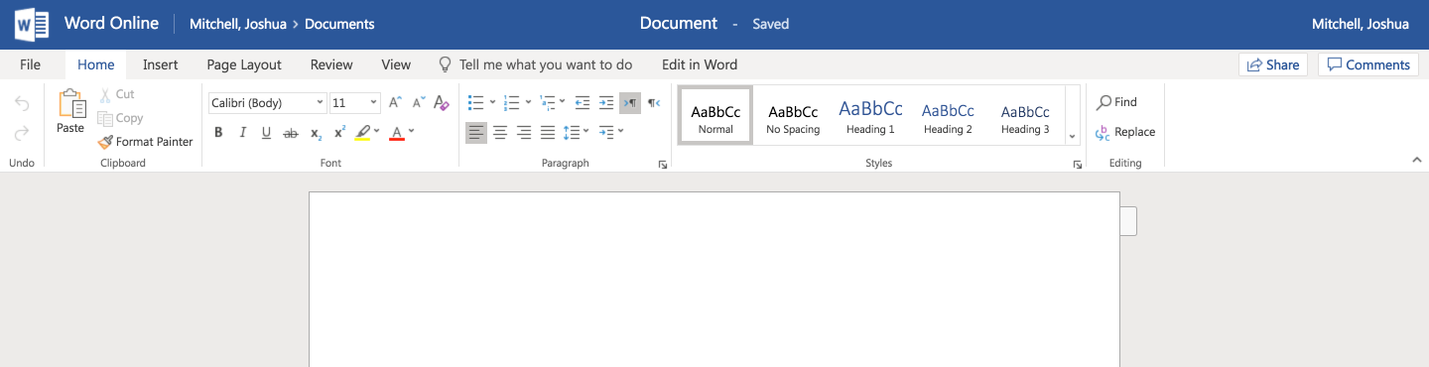This screenshot has height=367, width=1429.
Task: Switch to the Insert tab
Action: point(160,64)
